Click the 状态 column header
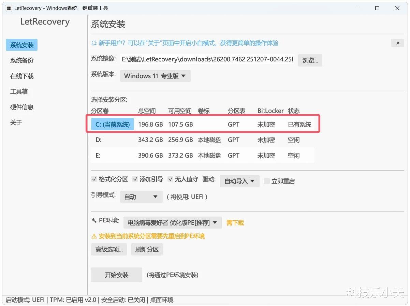 coord(294,111)
